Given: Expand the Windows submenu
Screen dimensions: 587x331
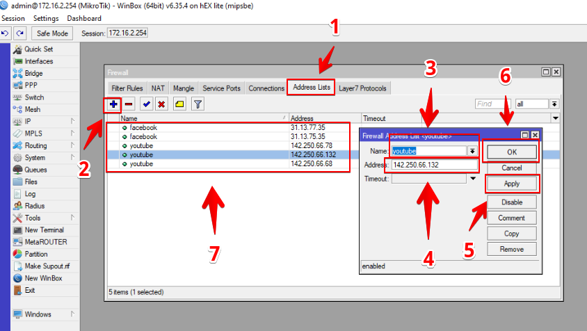Looking at the screenshot, I should [72, 314].
